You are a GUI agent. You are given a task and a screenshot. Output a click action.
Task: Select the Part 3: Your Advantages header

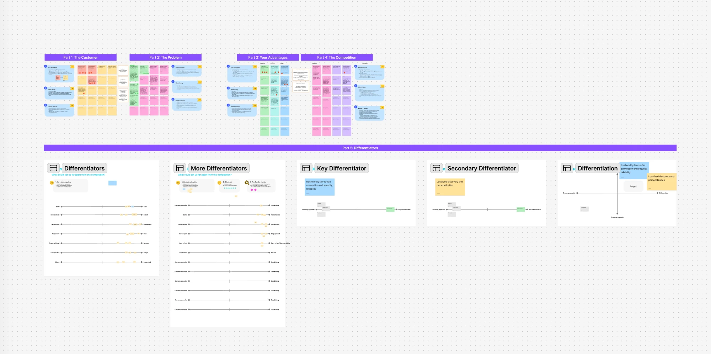coord(268,58)
